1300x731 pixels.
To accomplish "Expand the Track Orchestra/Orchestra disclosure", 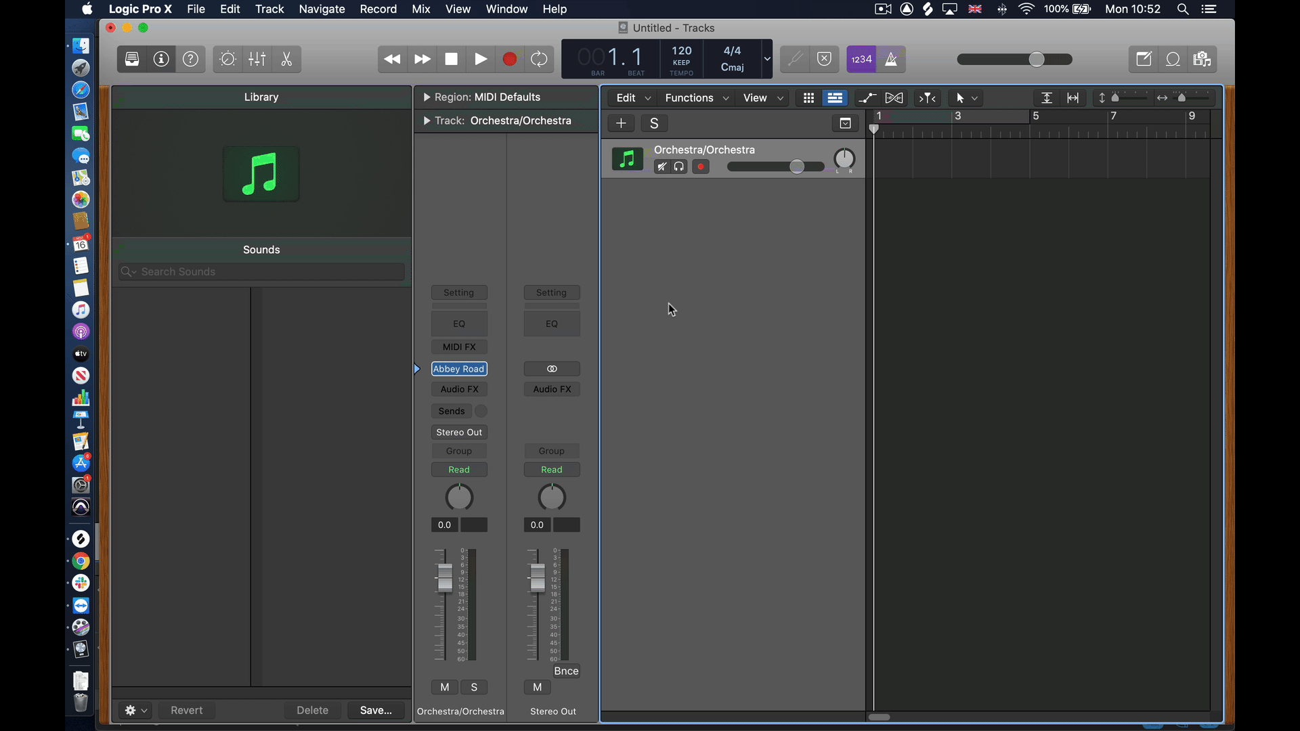I will pyautogui.click(x=427, y=120).
